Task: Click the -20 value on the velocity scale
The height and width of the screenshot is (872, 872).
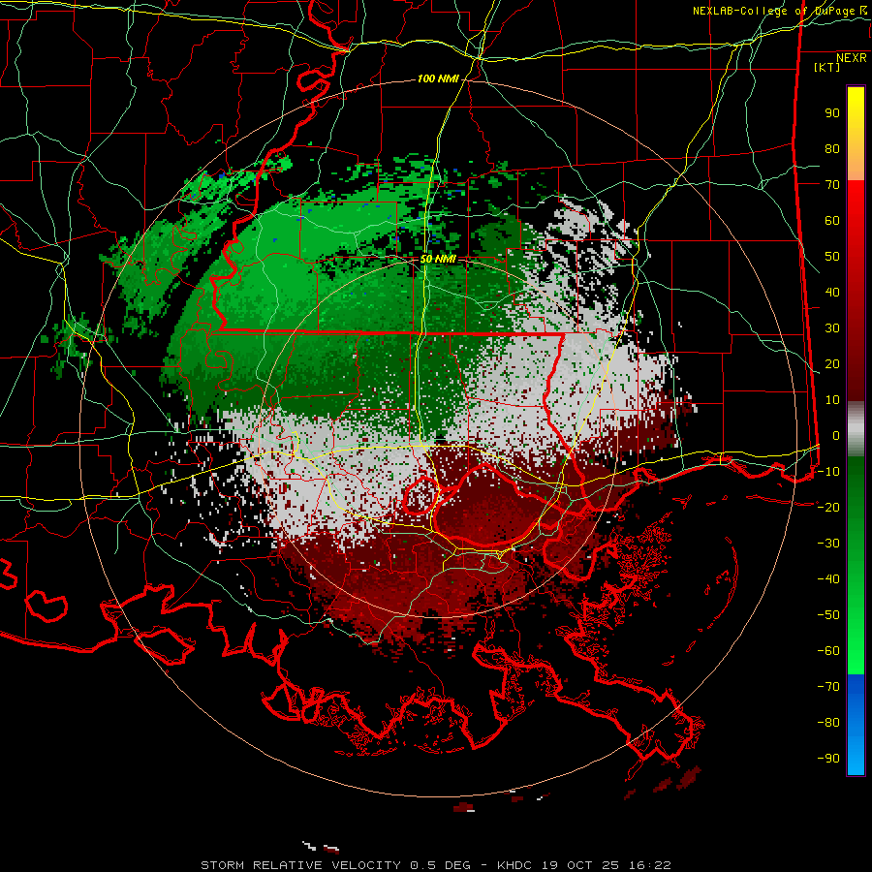Action: click(828, 508)
